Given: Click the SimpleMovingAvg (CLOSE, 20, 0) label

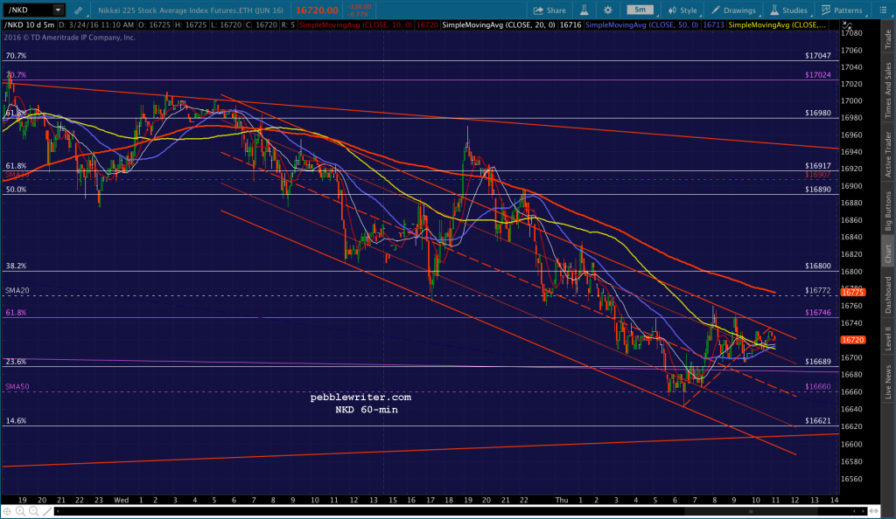Looking at the screenshot, I should [499, 25].
